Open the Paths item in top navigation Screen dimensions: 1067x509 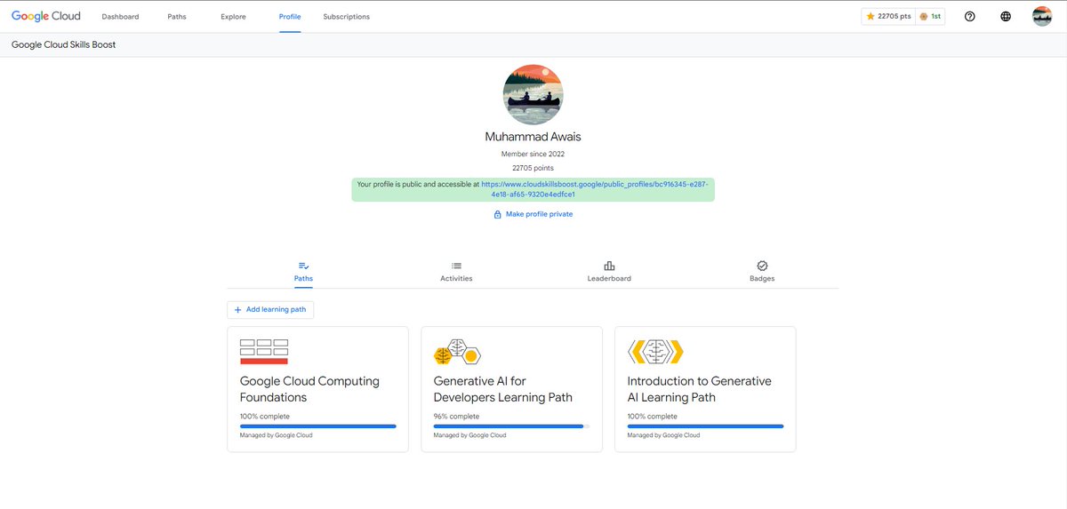177,17
